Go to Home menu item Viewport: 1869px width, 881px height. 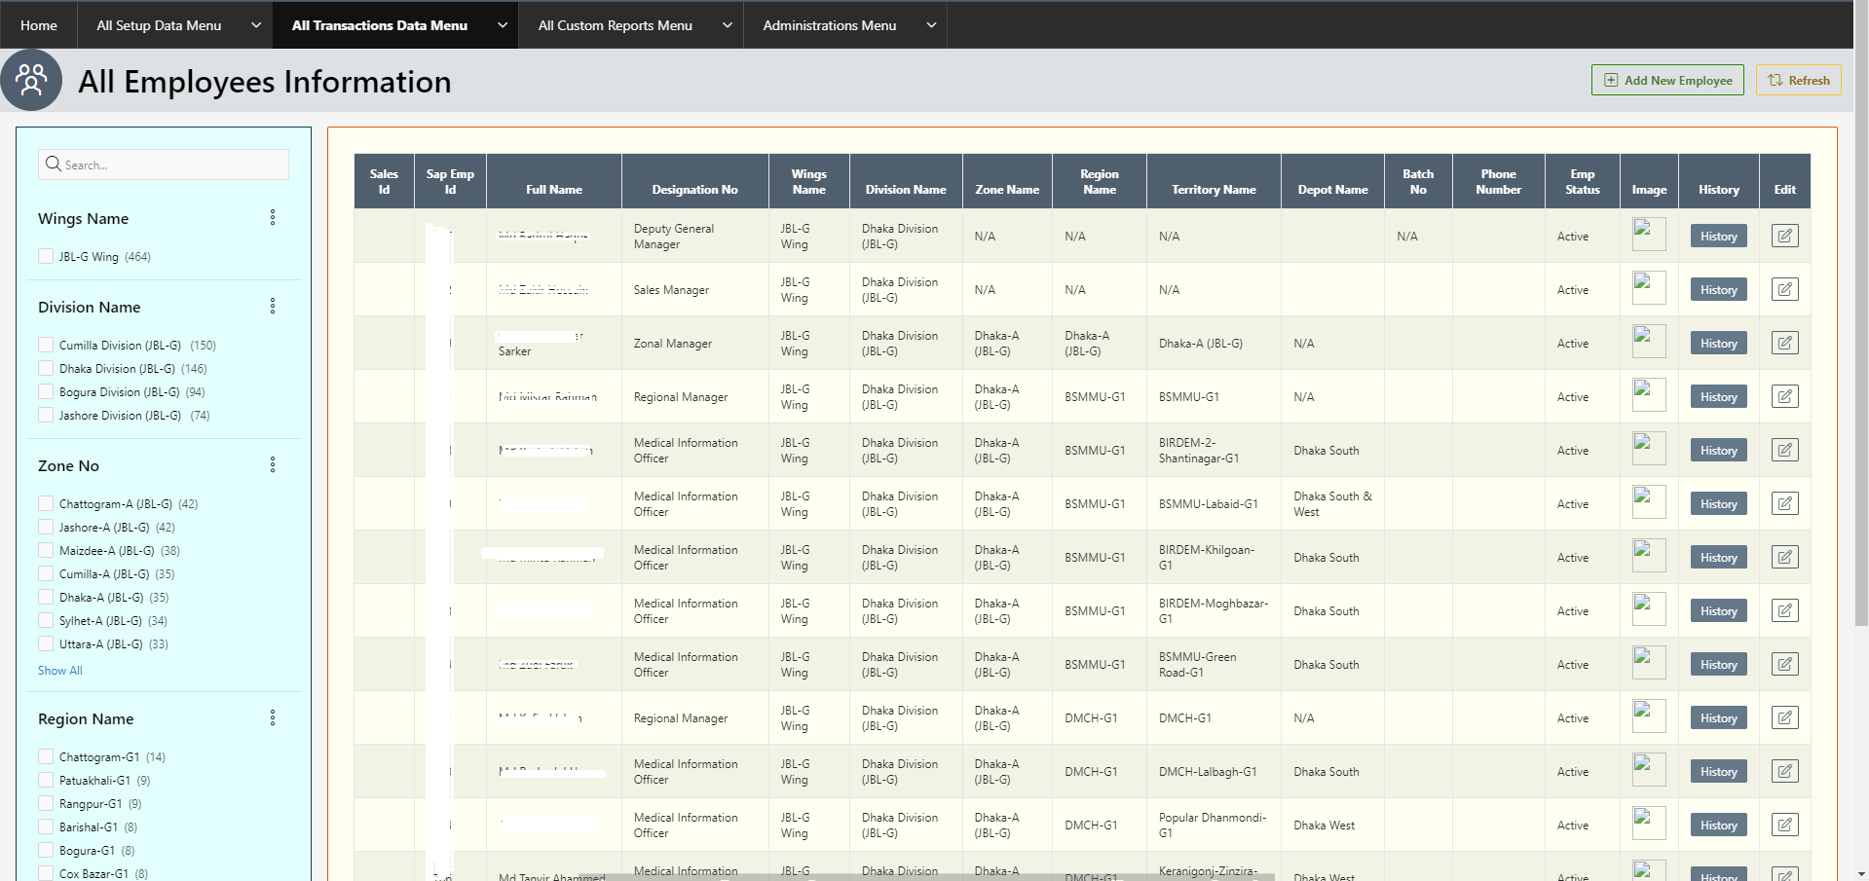39,25
